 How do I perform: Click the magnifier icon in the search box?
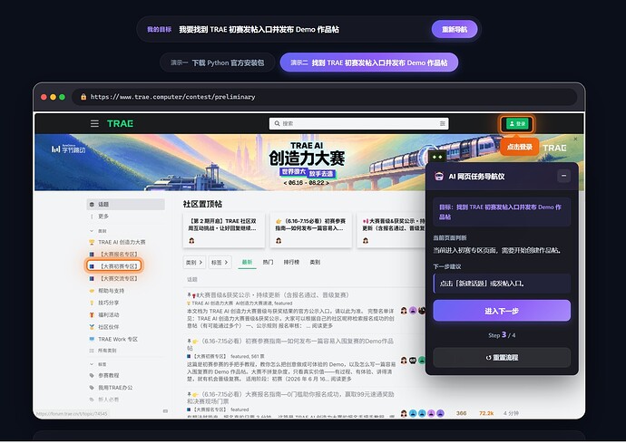tap(277, 123)
